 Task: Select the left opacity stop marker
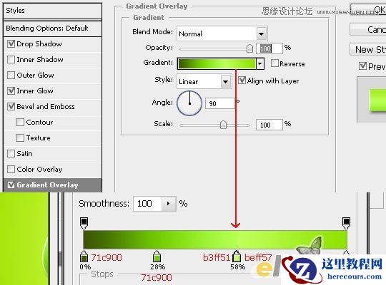pos(84,223)
